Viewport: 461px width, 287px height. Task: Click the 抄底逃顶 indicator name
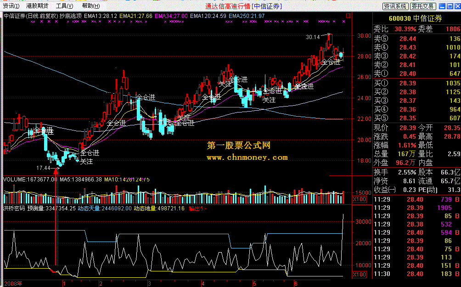tap(71, 16)
